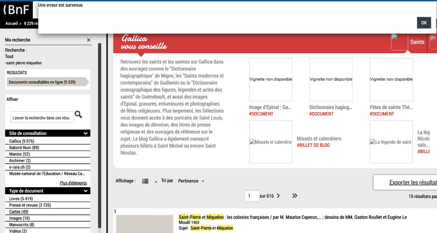The image size is (437, 233).
Task: Dismiss the error dialog with OK
Action: click(423, 23)
